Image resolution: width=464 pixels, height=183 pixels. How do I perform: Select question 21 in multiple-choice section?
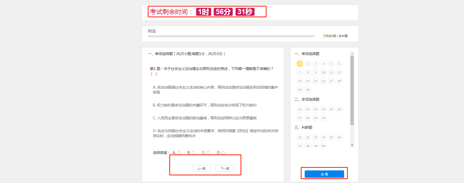coord(300,109)
